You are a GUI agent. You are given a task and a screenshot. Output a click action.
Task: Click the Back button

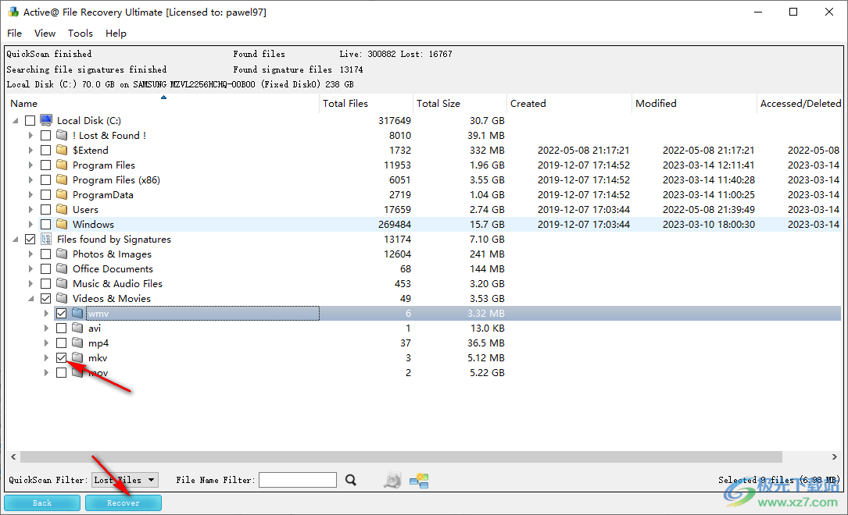click(x=42, y=503)
